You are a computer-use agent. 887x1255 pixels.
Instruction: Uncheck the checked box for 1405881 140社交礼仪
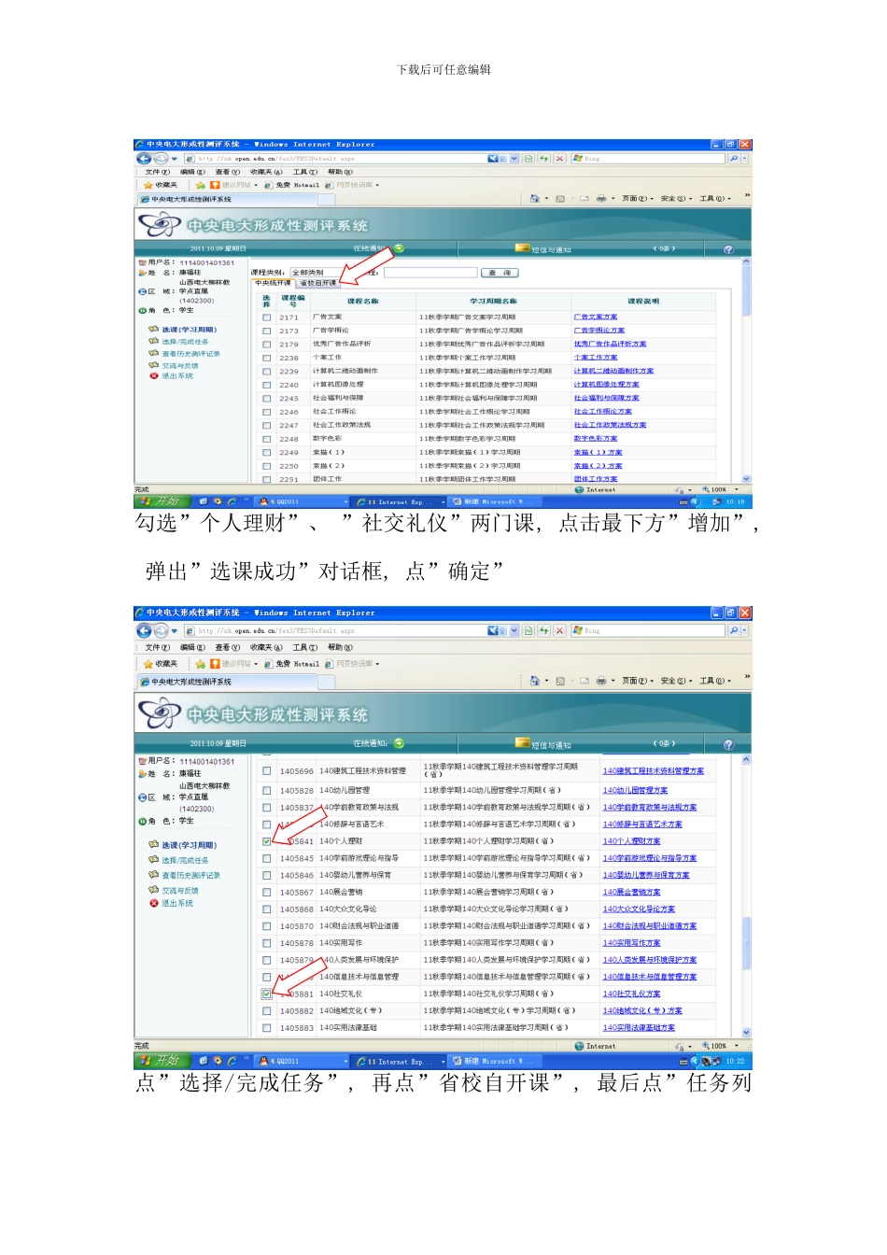(x=267, y=994)
